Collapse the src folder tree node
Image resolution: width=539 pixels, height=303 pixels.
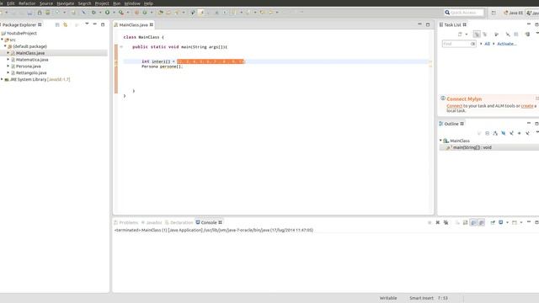2,40
